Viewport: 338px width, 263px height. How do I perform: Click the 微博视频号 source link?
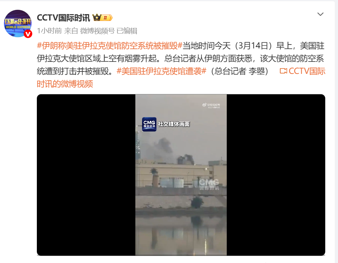(x=97, y=31)
